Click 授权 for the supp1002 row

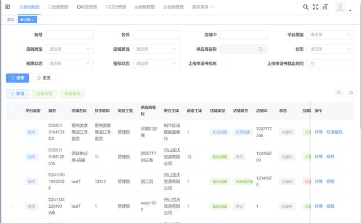330,206
